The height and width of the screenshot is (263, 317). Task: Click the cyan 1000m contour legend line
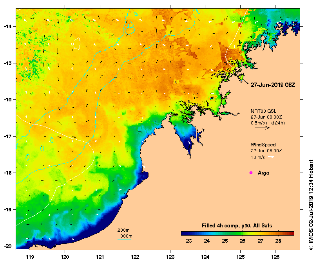[124, 240]
